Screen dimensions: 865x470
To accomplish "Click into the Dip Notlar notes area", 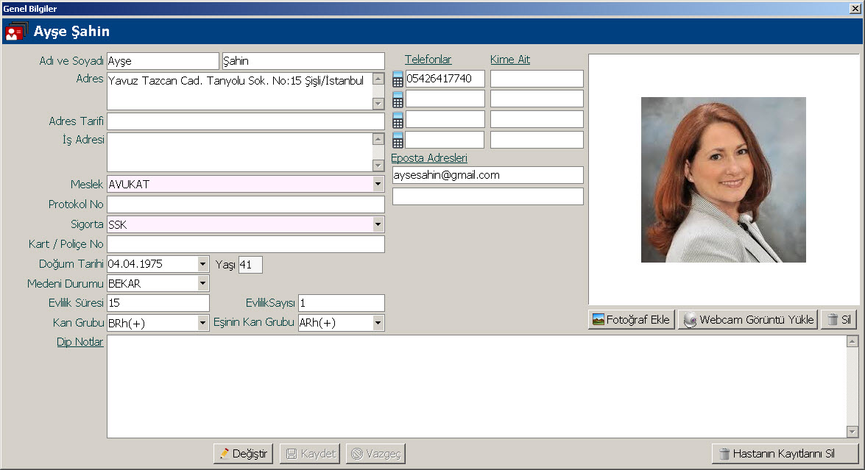I will point(476,386).
